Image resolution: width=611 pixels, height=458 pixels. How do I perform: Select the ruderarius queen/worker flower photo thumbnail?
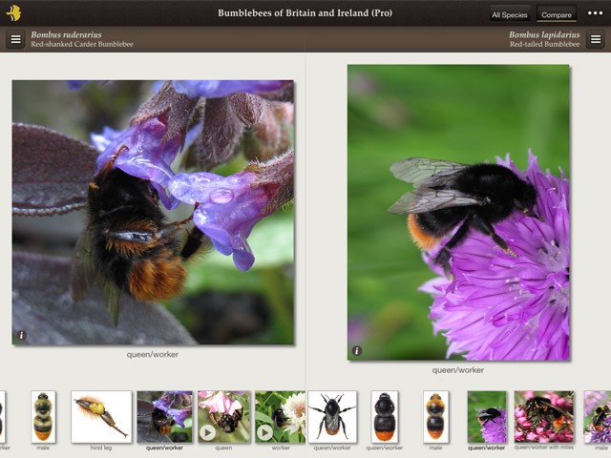pos(164,417)
